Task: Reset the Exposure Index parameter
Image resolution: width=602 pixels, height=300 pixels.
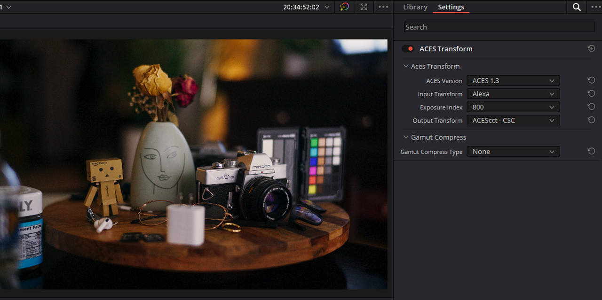Action: click(591, 107)
